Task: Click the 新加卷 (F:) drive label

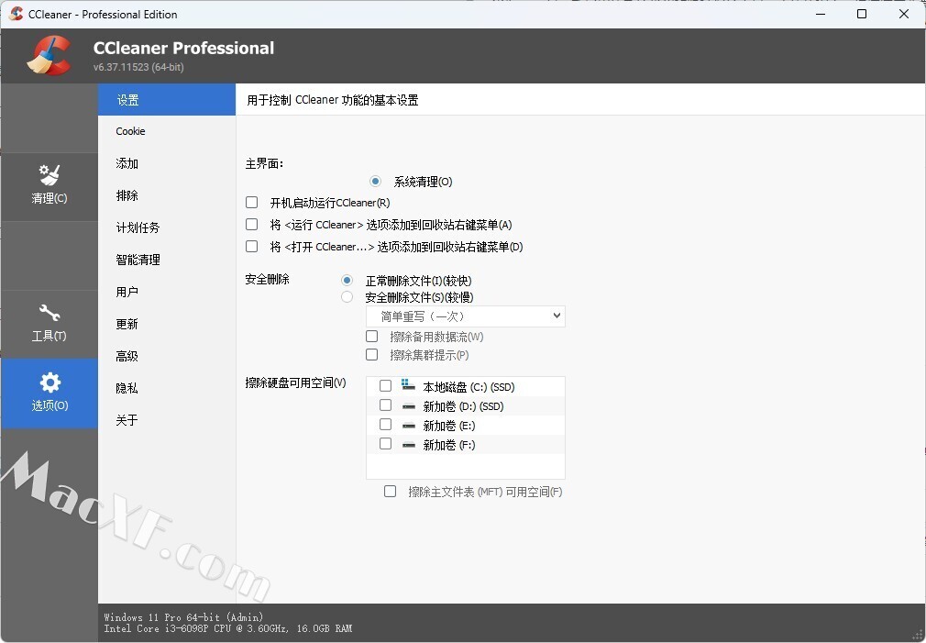Action: coord(449,445)
